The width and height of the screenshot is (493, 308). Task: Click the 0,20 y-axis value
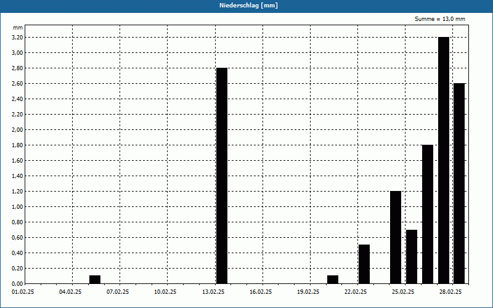click(17, 269)
